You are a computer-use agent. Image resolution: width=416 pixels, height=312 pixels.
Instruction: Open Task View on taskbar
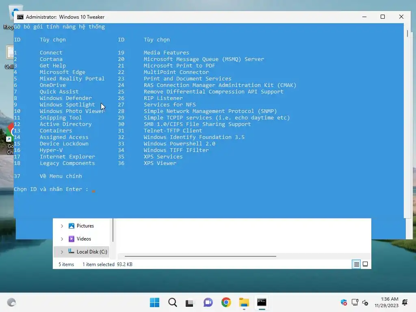click(190, 302)
